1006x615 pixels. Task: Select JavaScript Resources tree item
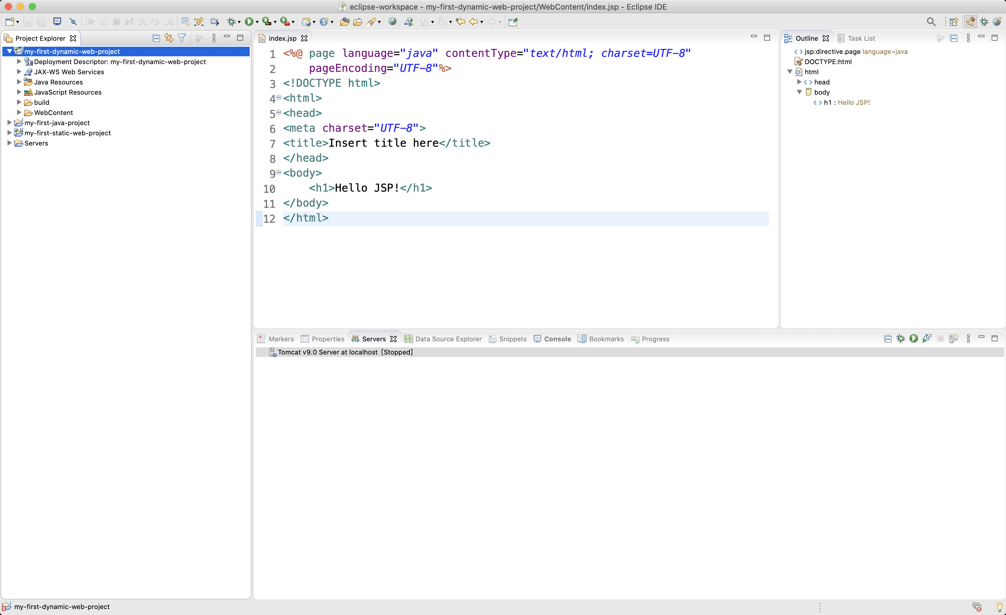[68, 92]
